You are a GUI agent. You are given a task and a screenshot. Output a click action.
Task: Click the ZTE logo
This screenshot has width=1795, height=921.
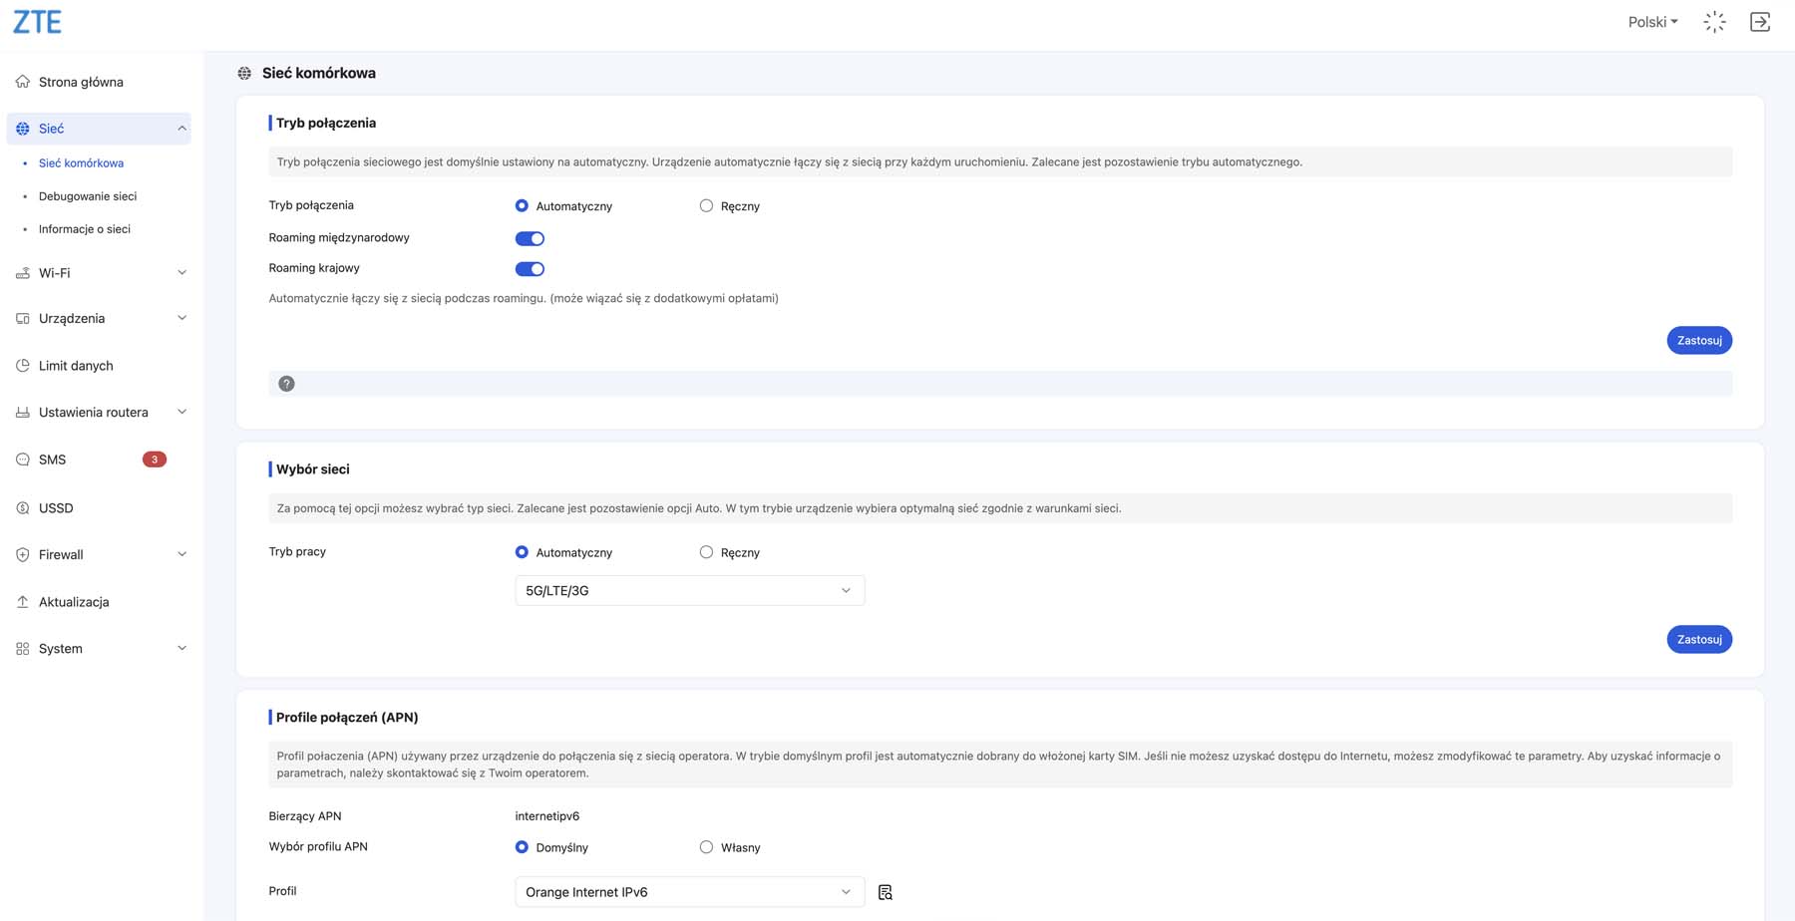(37, 22)
